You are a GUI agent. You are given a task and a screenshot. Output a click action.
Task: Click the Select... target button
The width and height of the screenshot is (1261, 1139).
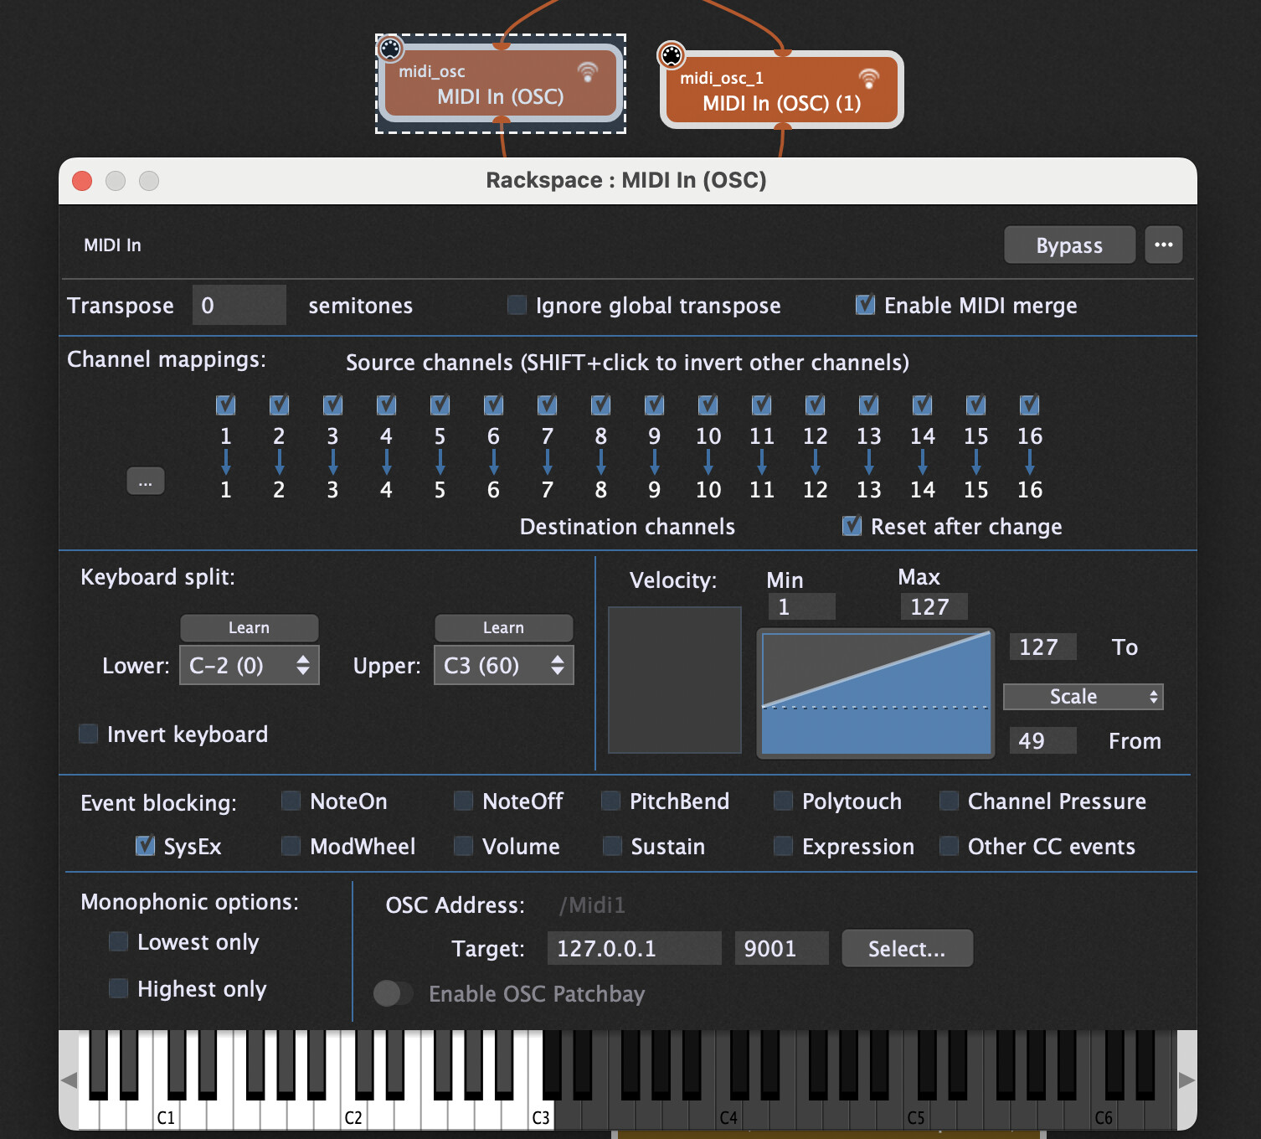tap(907, 948)
